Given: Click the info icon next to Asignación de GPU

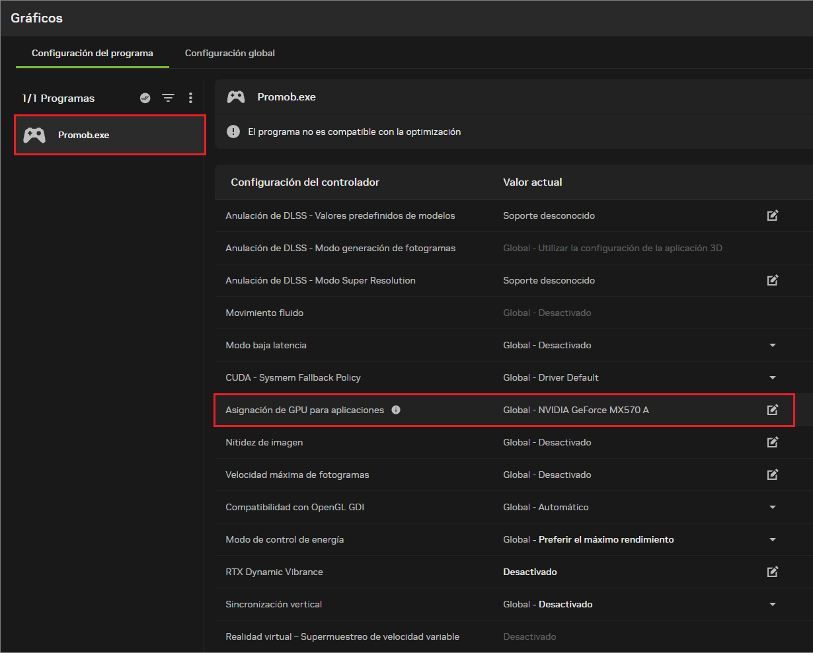Looking at the screenshot, I should pos(396,410).
